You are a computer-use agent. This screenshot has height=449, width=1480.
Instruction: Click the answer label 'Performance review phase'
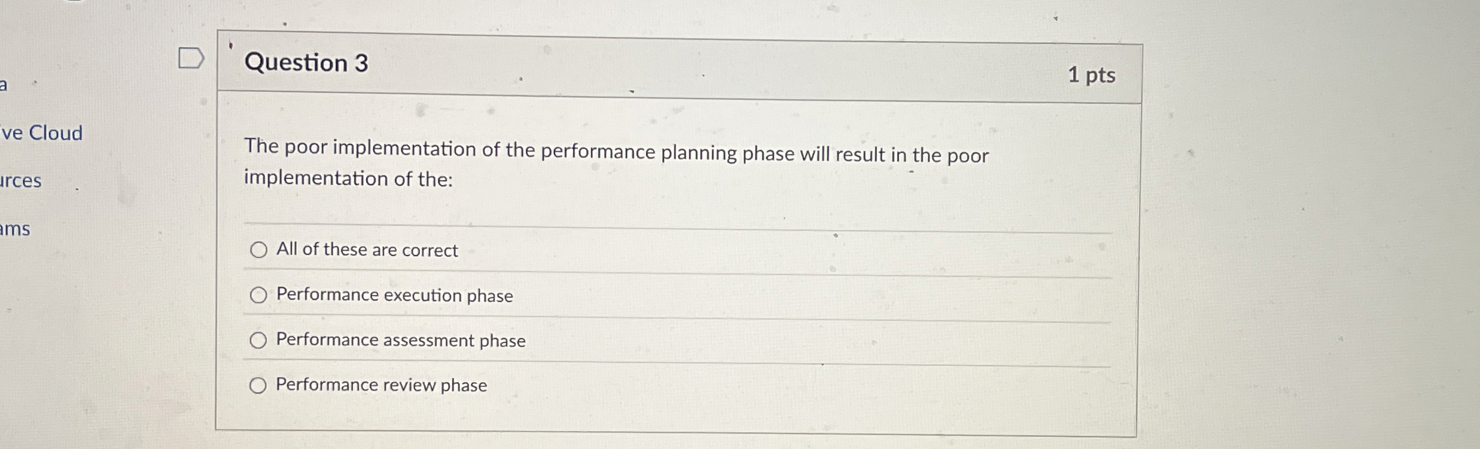(x=380, y=385)
